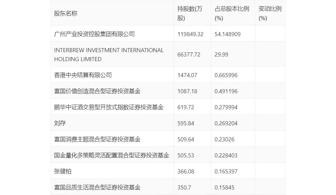Select the 509.64 shares value

click(x=186, y=139)
